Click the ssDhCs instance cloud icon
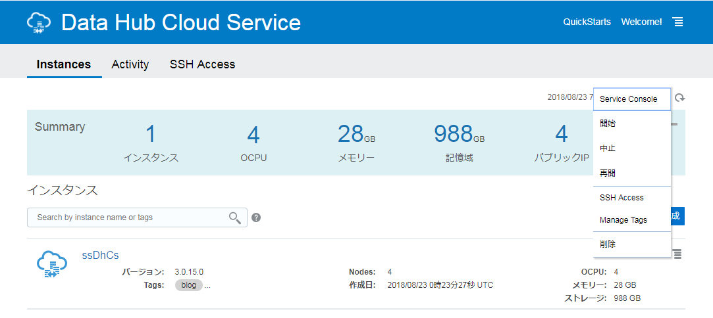The image size is (713, 318). tap(52, 264)
